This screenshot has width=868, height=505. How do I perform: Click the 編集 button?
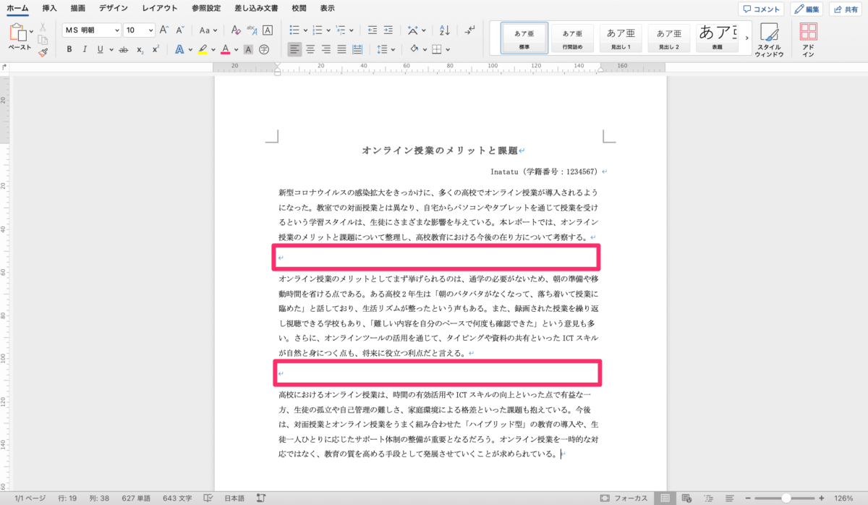pyautogui.click(x=807, y=9)
